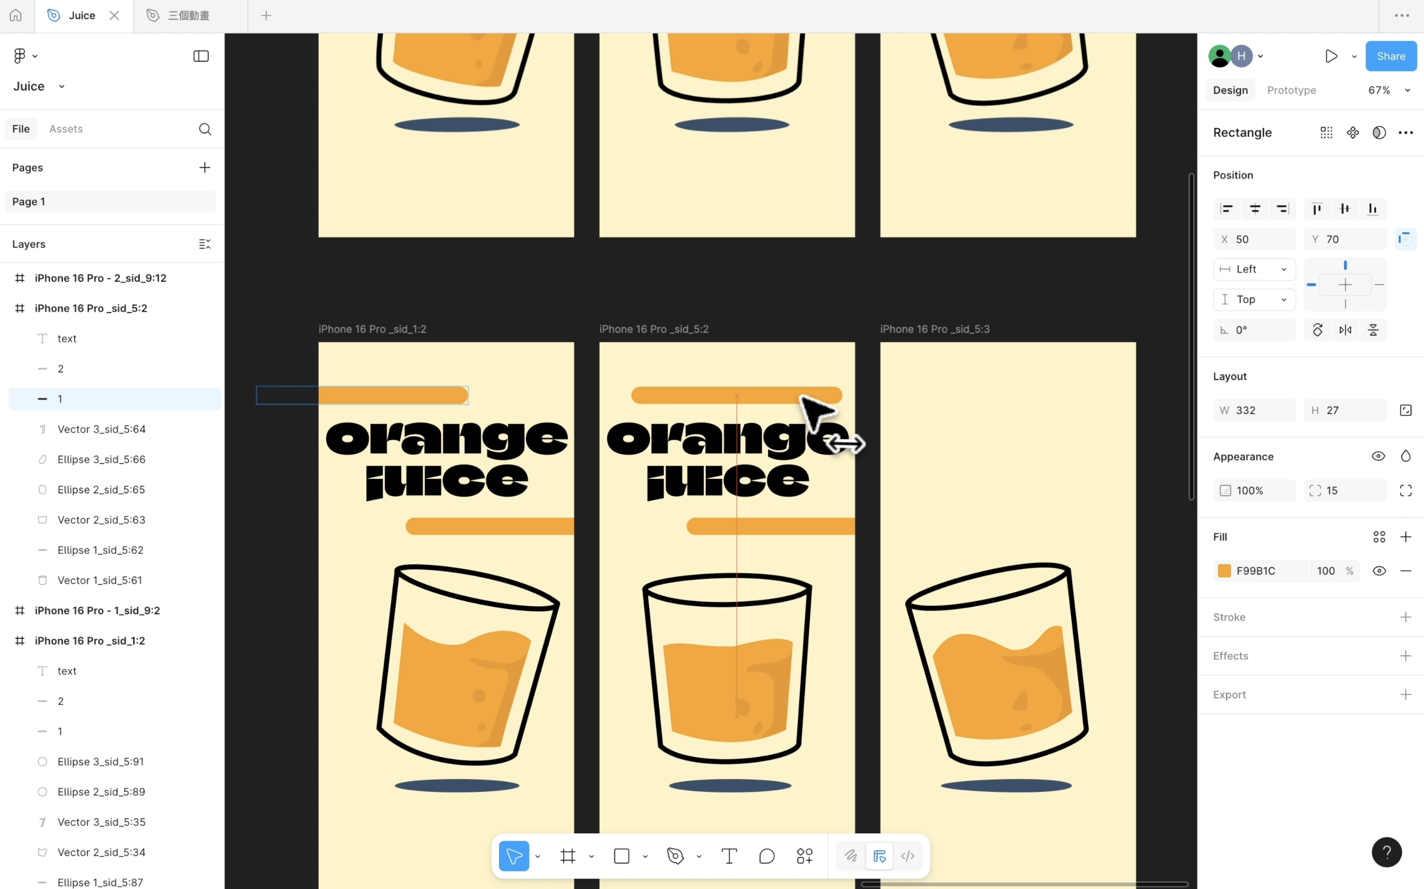Toggle Dev Mode in the toolbar
Image resolution: width=1424 pixels, height=889 pixels.
coord(907,856)
